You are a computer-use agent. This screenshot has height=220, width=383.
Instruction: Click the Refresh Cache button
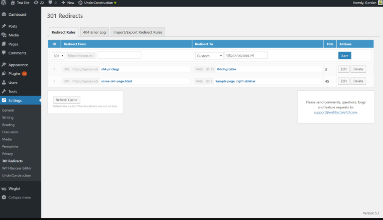tap(67, 100)
